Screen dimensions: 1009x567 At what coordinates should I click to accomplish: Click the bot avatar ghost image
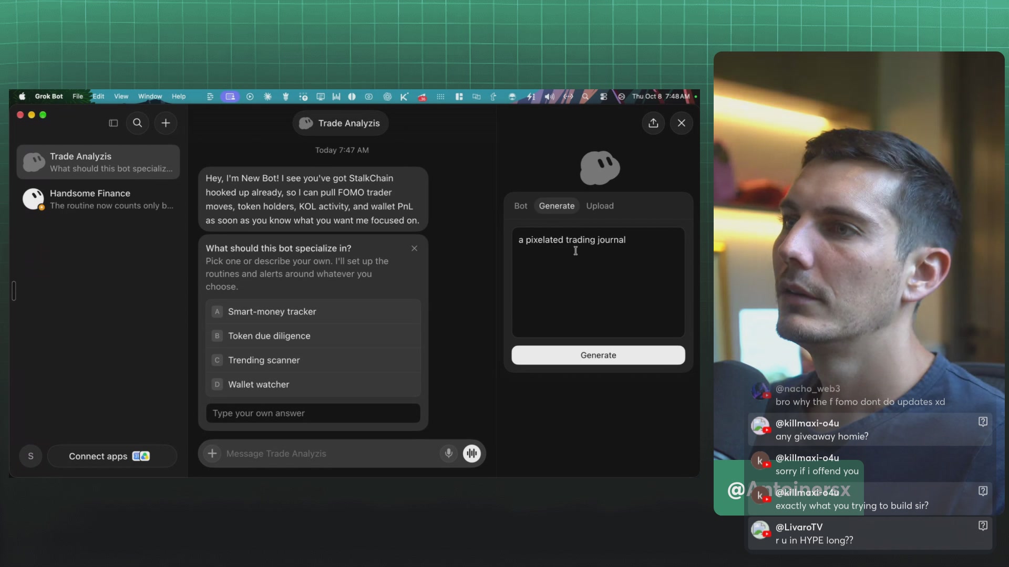[x=599, y=168]
